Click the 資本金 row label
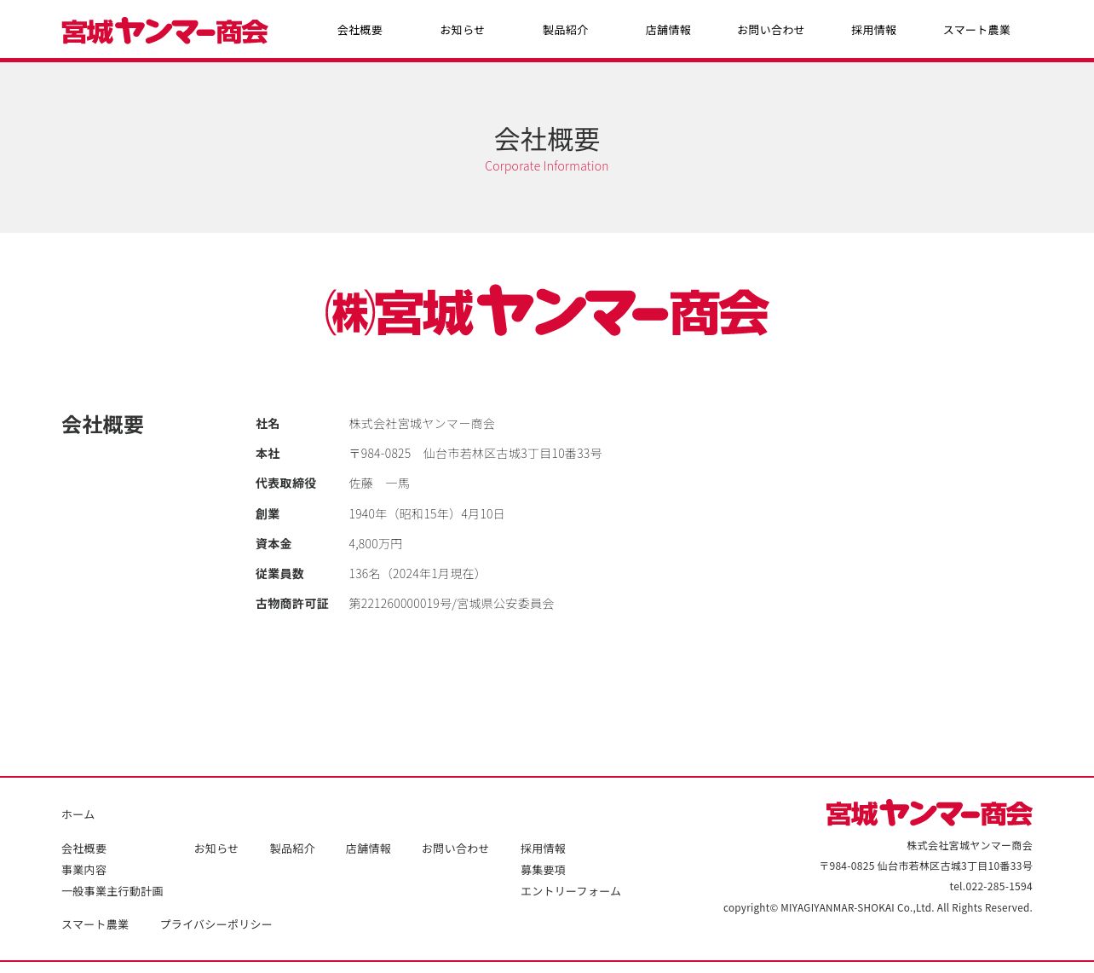Screen dimensions: 1094x973 click(273, 544)
